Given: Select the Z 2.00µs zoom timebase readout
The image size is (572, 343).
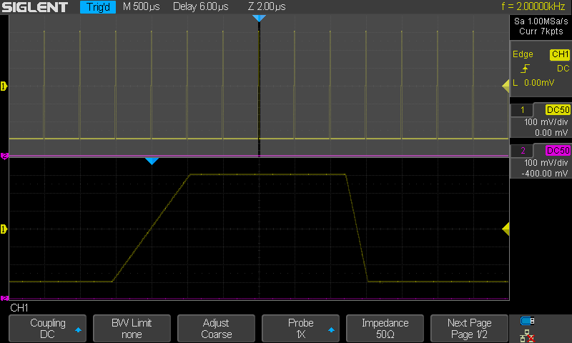Looking at the screenshot, I should (x=266, y=6).
